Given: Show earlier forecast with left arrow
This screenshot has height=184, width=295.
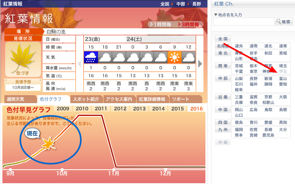Looking at the screenshot, I should 79,64.
